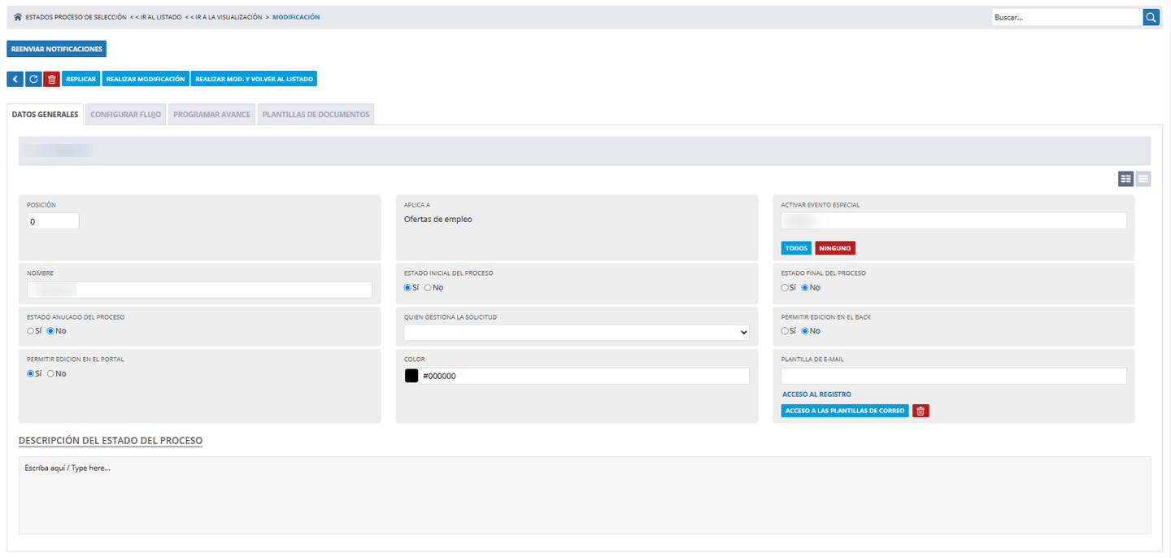Select No for Estado Anulado del Proceso
This screenshot has height=558, width=1171.
(50, 331)
